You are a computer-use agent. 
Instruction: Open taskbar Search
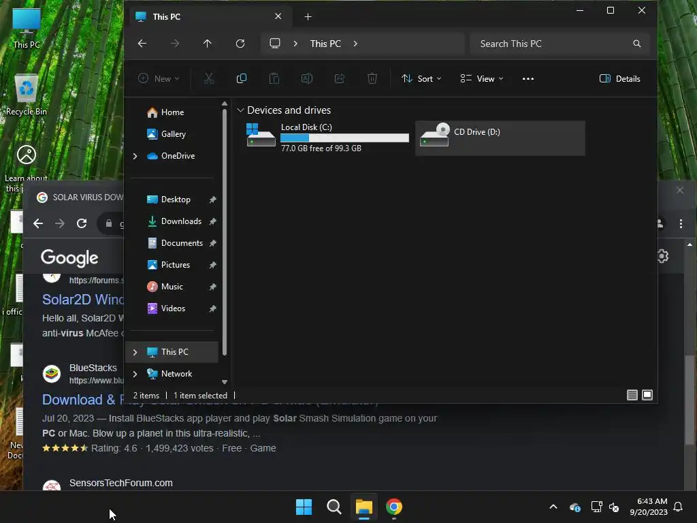334,507
